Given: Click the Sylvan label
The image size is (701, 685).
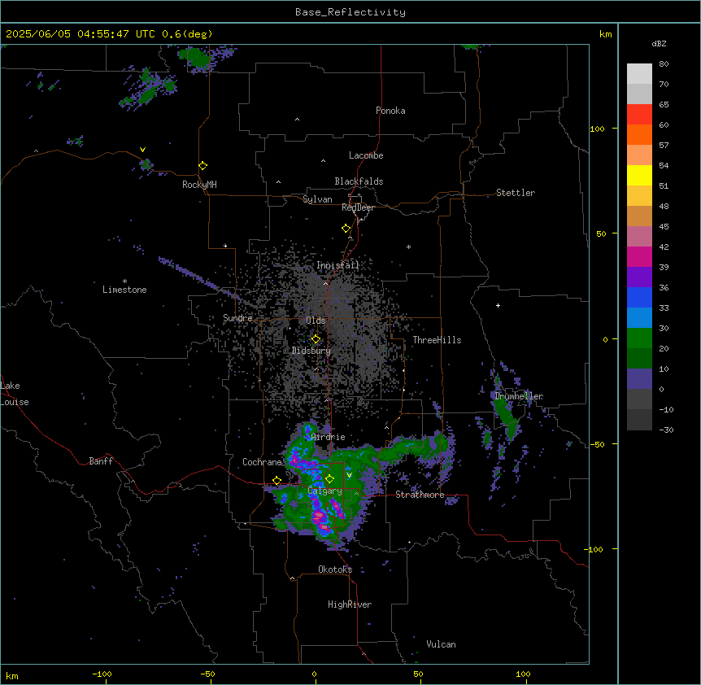Looking at the screenshot, I should [317, 199].
